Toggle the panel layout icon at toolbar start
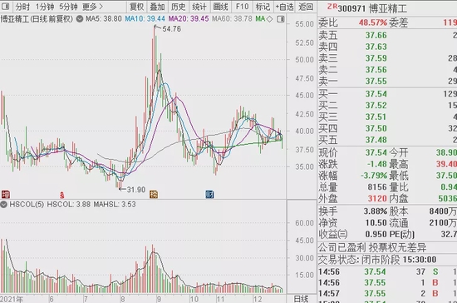The height and width of the screenshot is (303, 457). pos(6,7)
